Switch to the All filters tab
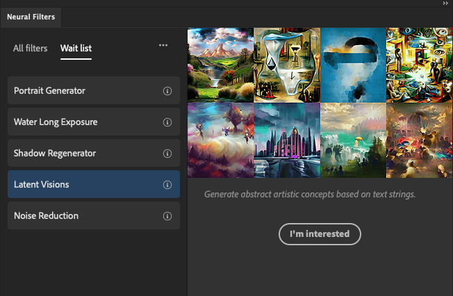This screenshot has width=453, height=296. click(30, 48)
